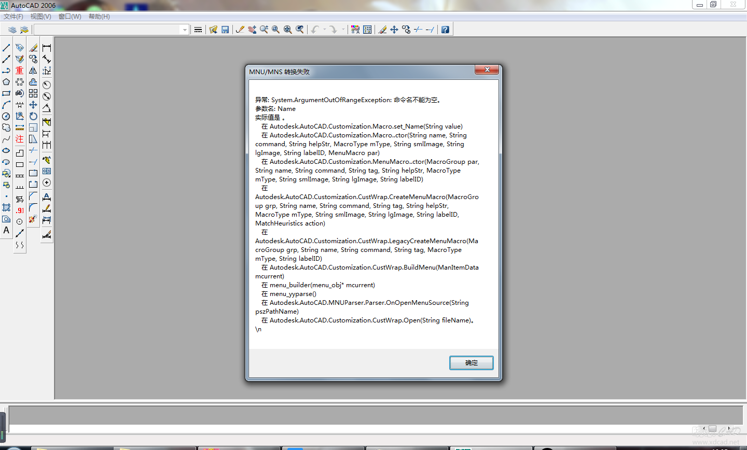Open the 视图(V) menu
The height and width of the screenshot is (450, 747).
41,17
